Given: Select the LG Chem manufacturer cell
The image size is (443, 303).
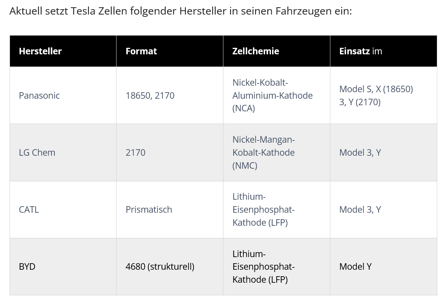Looking at the screenshot, I should coord(37,152).
